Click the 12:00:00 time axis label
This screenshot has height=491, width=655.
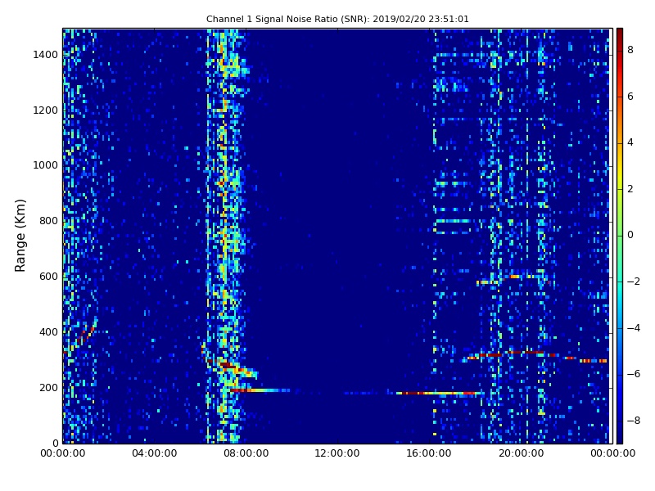[x=337, y=453]
